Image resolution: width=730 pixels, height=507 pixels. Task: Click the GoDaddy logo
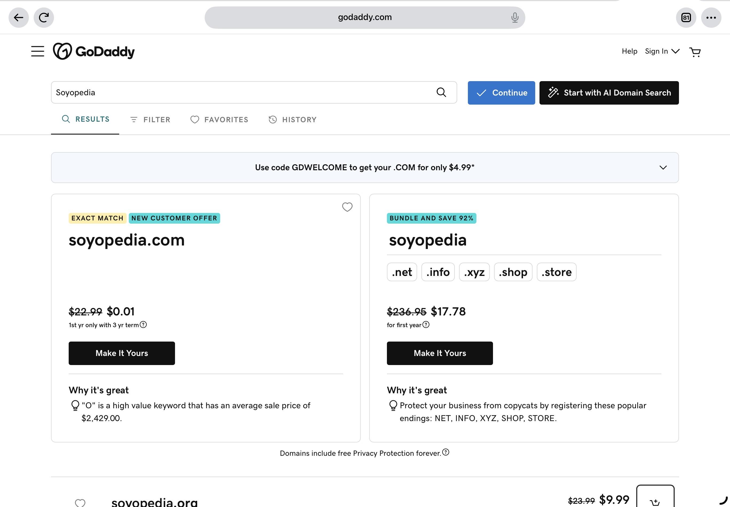(94, 52)
